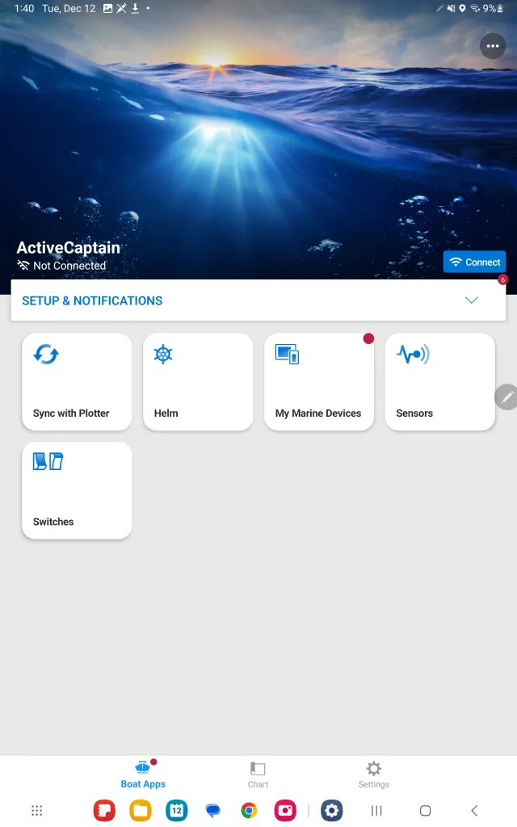Launch the Messages app in taskbar
Image resolution: width=517 pixels, height=827 pixels.
tap(213, 810)
